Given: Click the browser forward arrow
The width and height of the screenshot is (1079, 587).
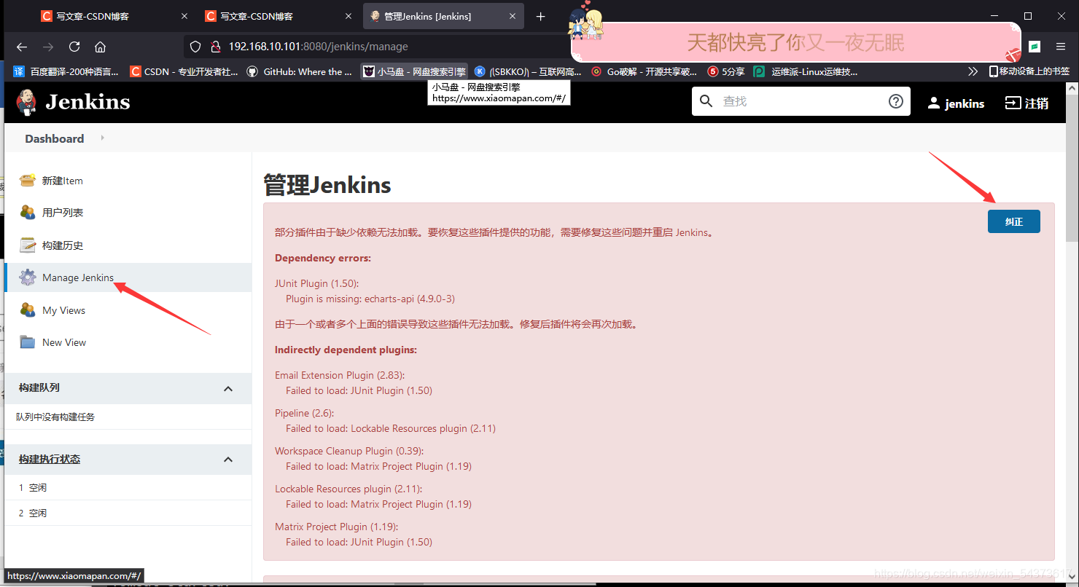Looking at the screenshot, I should tap(48, 47).
